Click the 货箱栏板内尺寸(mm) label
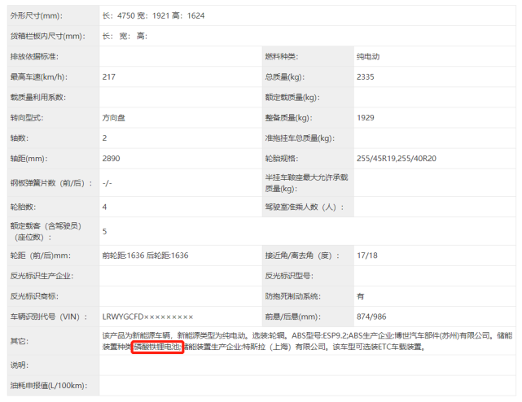Image resolution: width=522 pixels, height=402 pixels. [47, 36]
